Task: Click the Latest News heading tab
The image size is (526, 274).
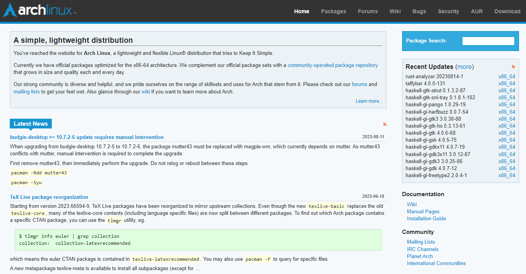Action: (31, 124)
